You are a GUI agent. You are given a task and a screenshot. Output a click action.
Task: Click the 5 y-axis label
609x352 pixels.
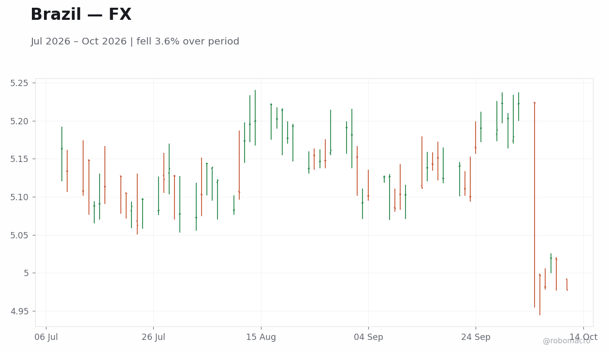click(27, 273)
